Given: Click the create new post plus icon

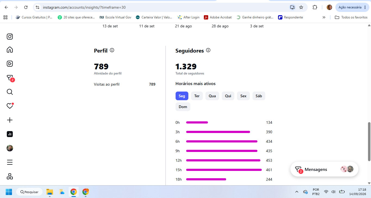Looking at the screenshot, I should [x=10, y=120].
